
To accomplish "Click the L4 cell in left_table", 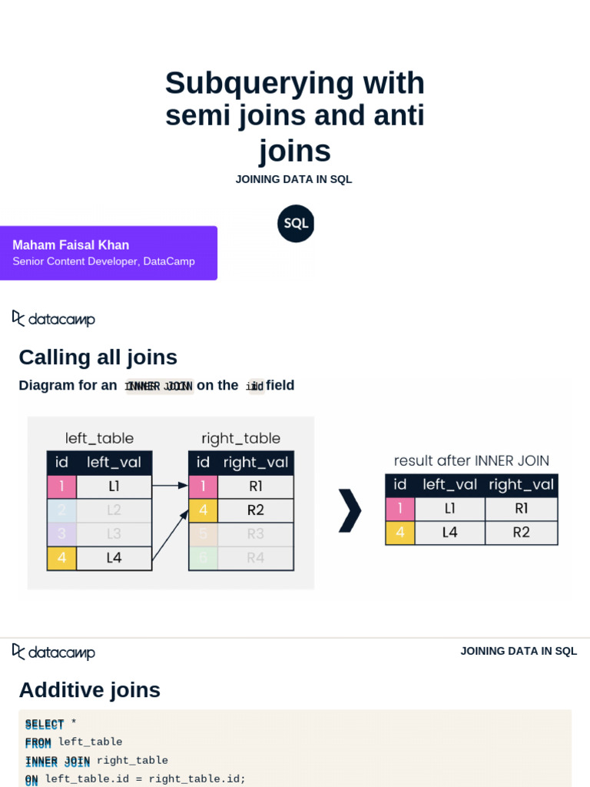I will point(114,558).
